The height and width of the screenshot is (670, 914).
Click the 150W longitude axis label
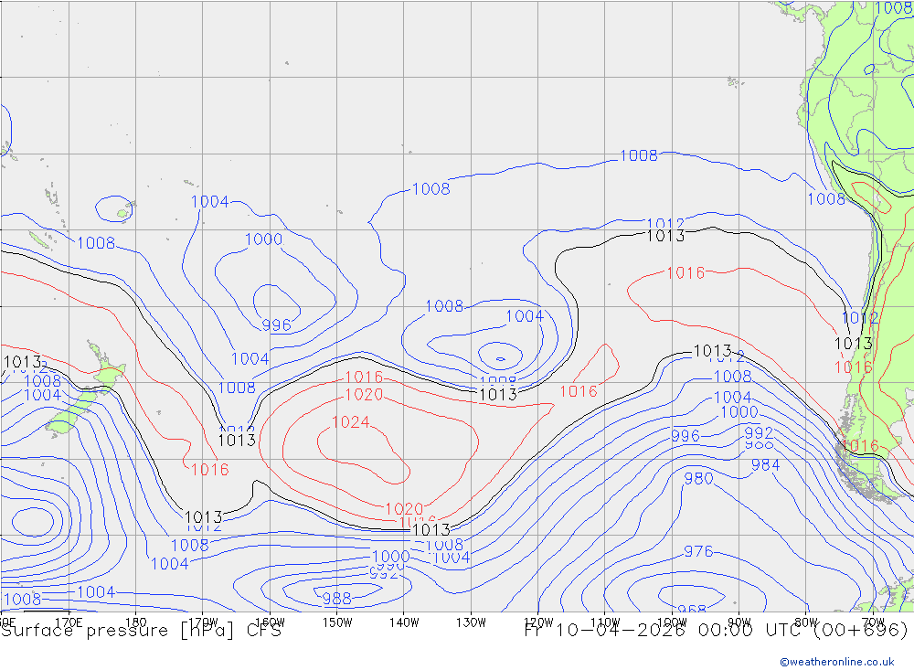[337, 622]
